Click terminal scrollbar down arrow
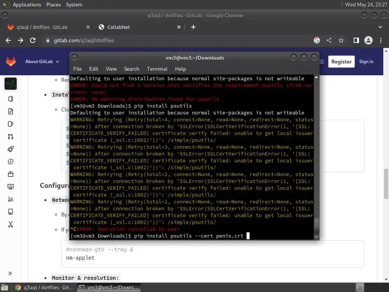 pos(316,237)
